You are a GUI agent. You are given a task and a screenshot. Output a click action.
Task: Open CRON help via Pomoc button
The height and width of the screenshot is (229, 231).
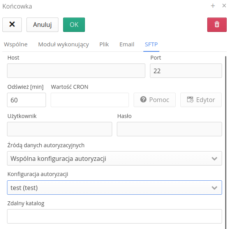[x=155, y=100]
